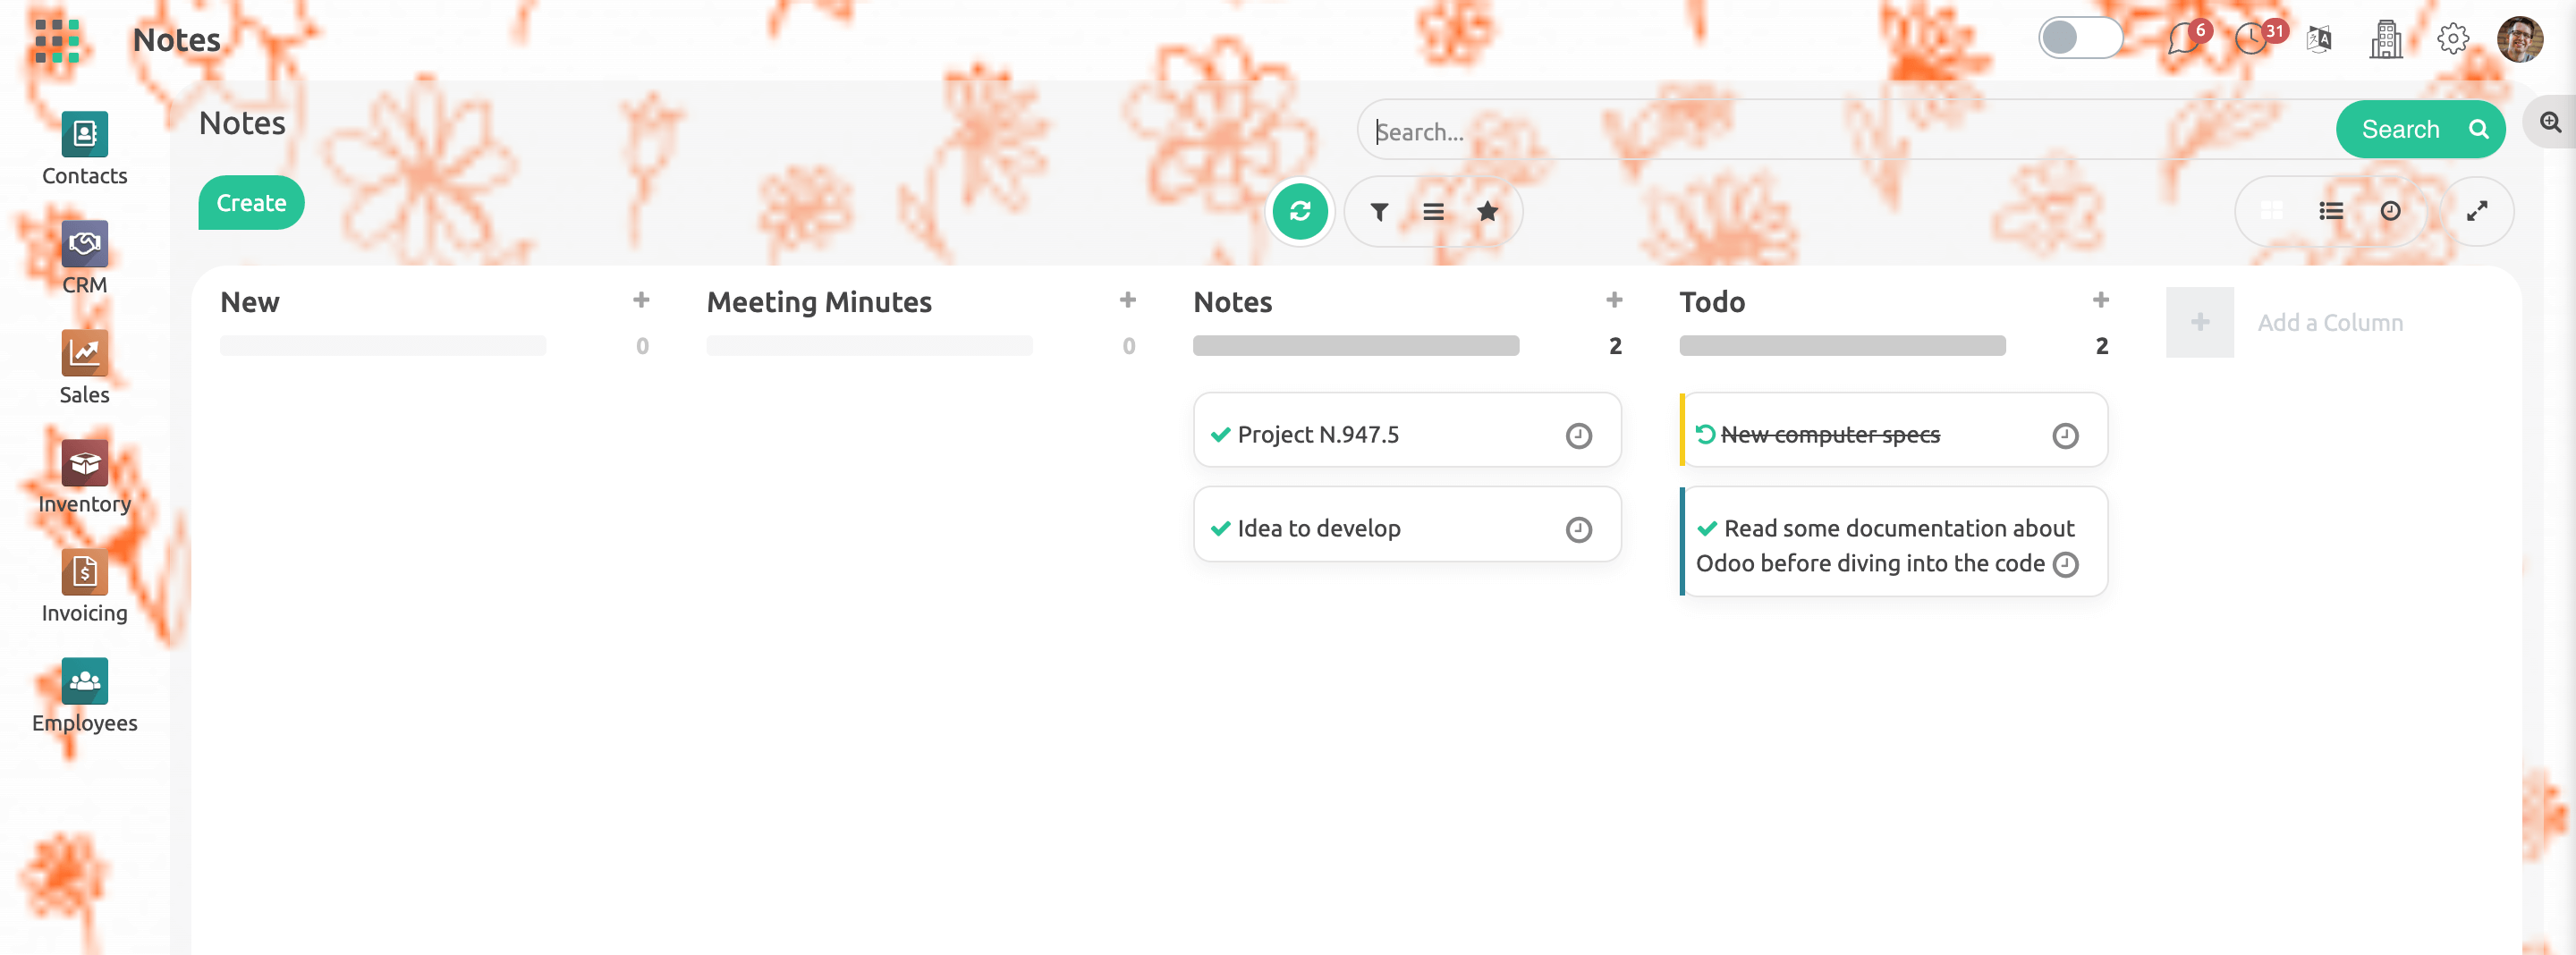The width and height of the screenshot is (2576, 955).
Task: Open the CRM app from sidebar
Action: (84, 244)
